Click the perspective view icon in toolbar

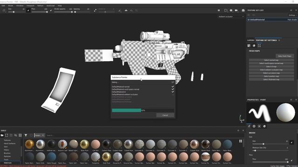pyautogui.click(x=231, y=10)
